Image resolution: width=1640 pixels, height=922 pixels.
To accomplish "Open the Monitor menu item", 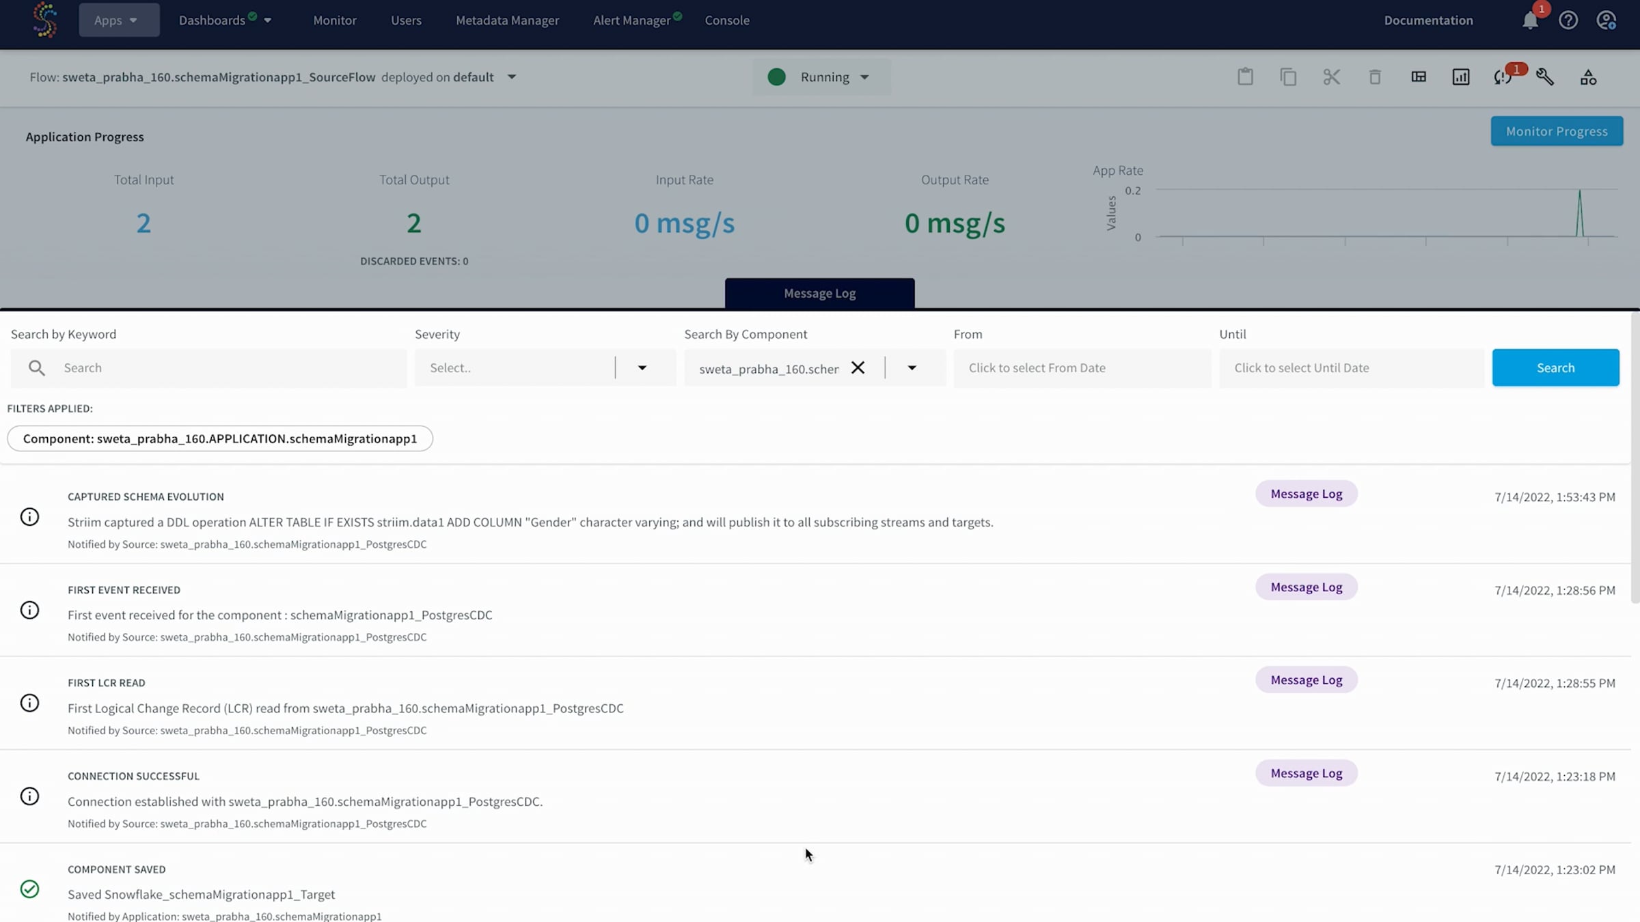I will tap(335, 20).
